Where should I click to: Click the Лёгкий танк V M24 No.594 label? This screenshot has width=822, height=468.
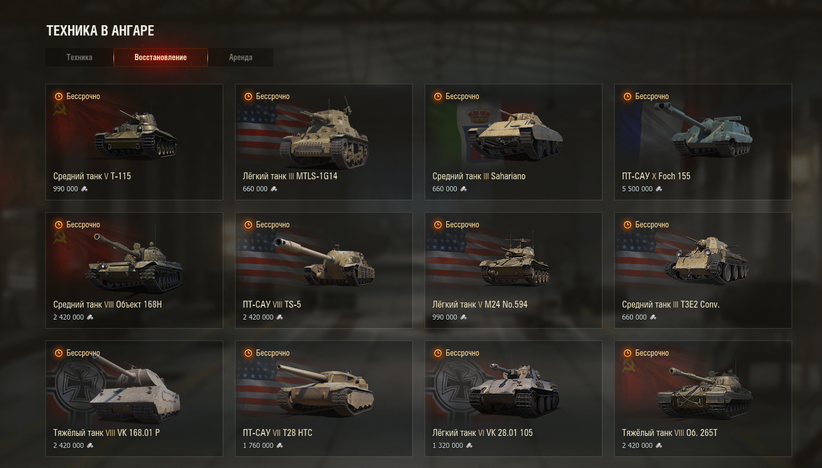point(480,305)
